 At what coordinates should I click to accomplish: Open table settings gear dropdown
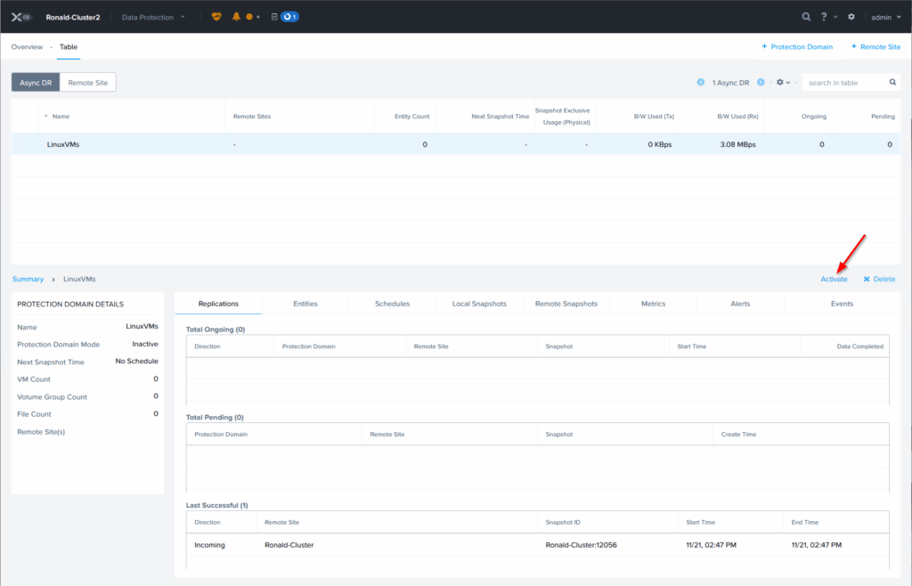[783, 82]
